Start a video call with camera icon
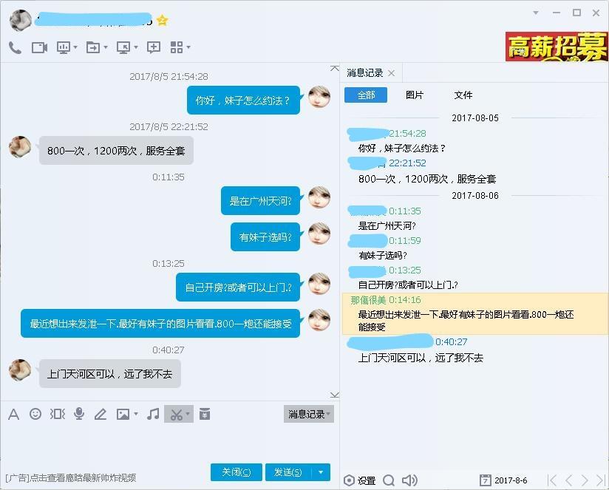609x490 pixels. coord(39,48)
